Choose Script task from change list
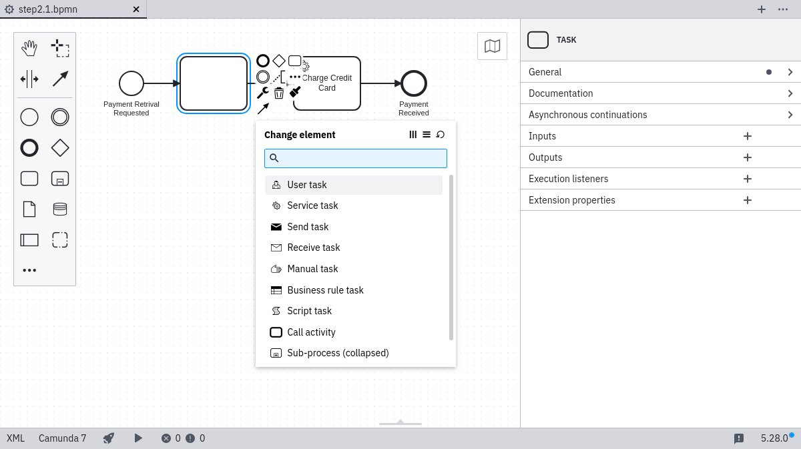The width and height of the screenshot is (801, 449). click(x=354, y=311)
